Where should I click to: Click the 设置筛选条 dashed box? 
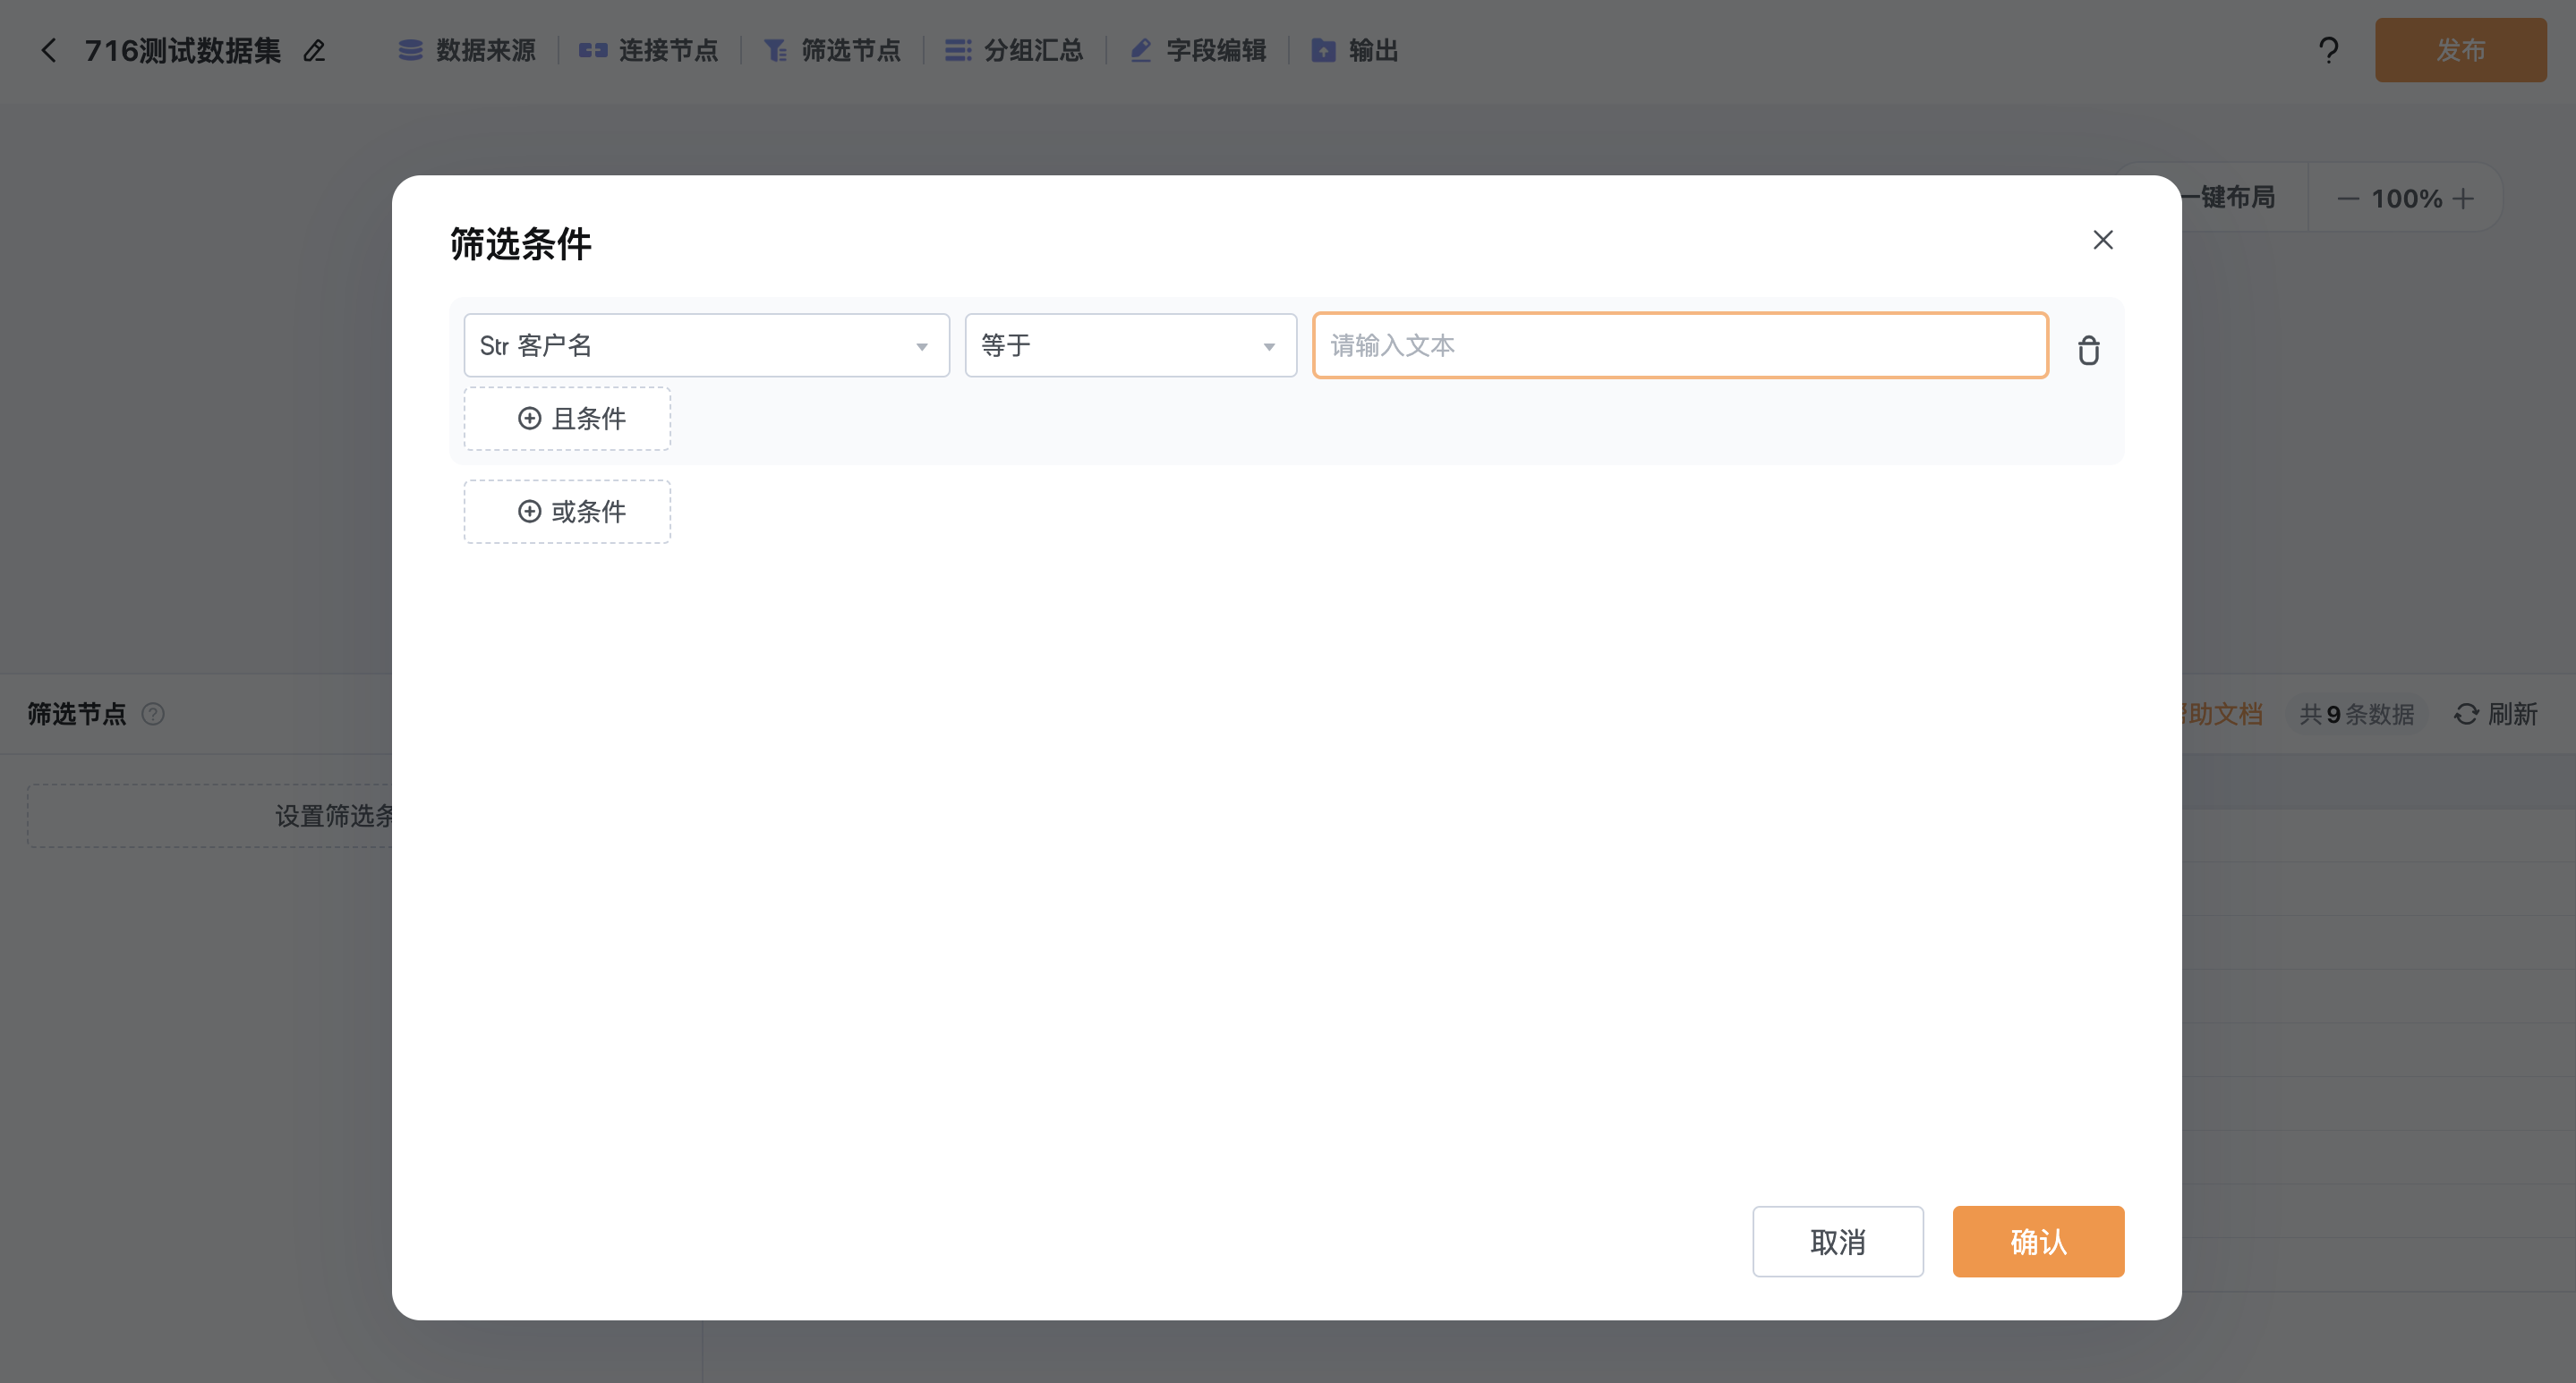210,816
